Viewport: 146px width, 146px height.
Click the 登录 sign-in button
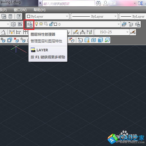click(112, 3)
